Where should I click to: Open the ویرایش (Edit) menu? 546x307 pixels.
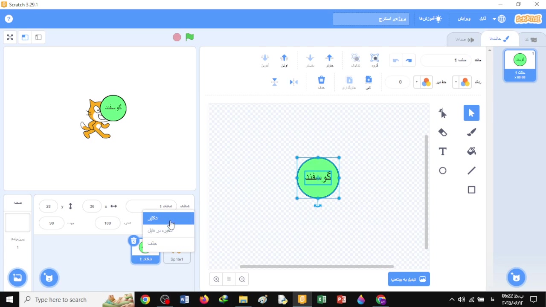[464, 19]
